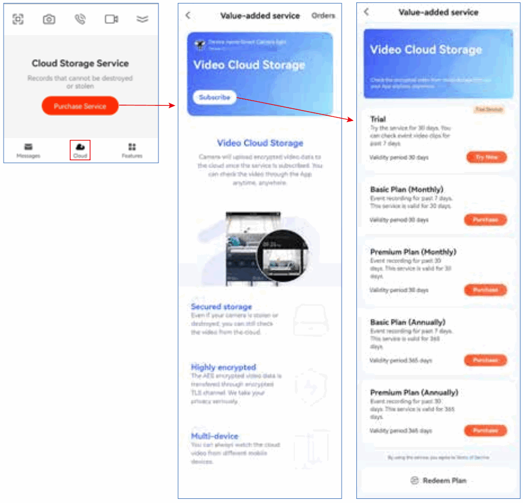Switch to the Cloud tab

pyautogui.click(x=80, y=150)
